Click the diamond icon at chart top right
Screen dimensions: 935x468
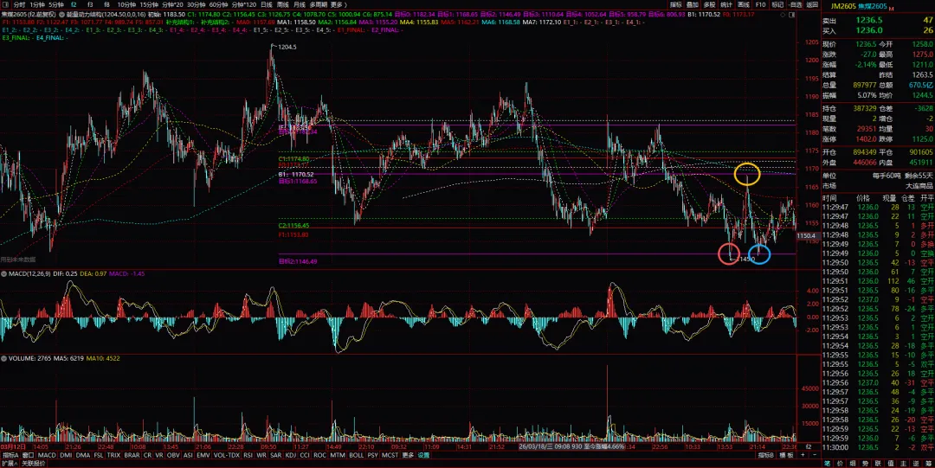pyautogui.click(x=783, y=15)
